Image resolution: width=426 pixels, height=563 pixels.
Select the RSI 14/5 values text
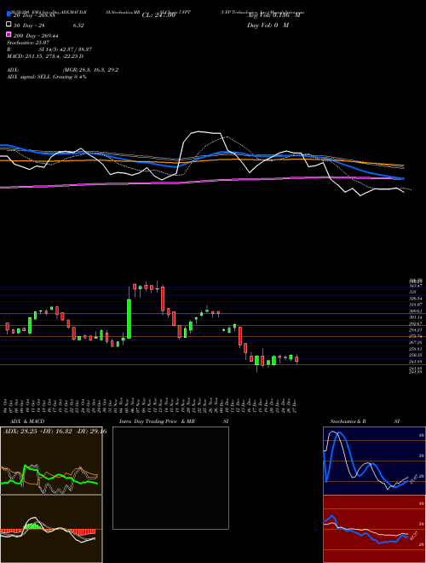pos(66,49)
